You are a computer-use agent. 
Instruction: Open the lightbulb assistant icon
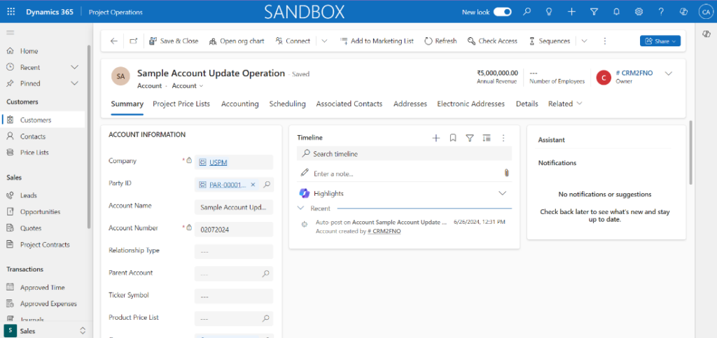click(x=549, y=12)
